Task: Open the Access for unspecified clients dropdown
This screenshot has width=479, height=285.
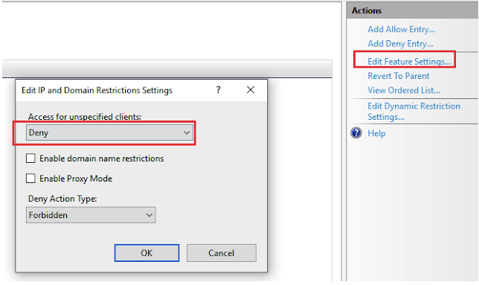Action: (x=109, y=132)
